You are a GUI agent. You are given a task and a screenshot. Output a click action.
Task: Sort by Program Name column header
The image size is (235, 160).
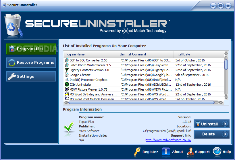pos(91,54)
